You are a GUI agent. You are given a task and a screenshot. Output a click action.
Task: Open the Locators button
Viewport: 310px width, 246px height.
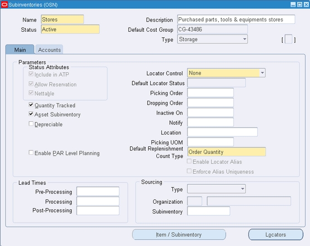click(x=275, y=234)
